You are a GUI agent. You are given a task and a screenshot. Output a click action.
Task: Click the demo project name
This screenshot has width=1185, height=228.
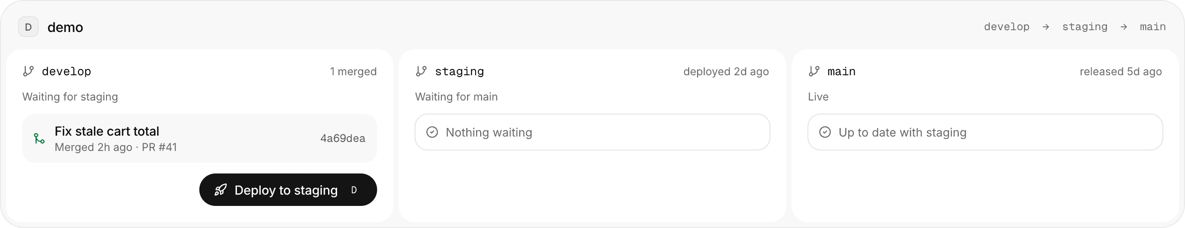(65, 27)
